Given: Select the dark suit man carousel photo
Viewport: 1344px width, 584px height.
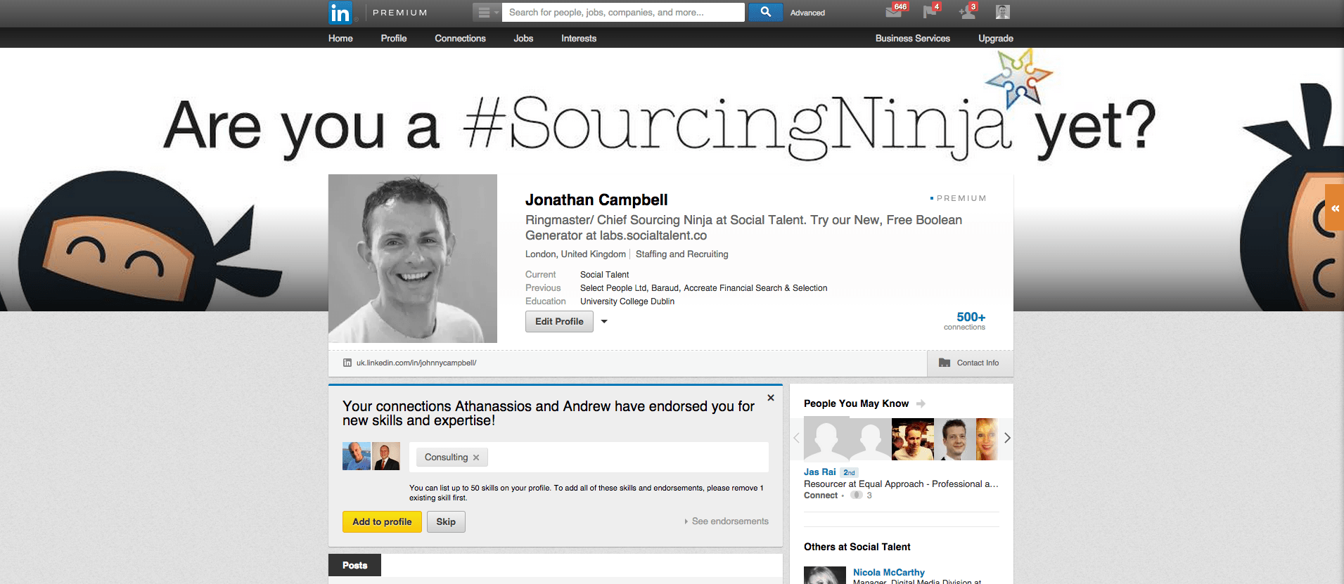Looking at the screenshot, I should [x=954, y=439].
